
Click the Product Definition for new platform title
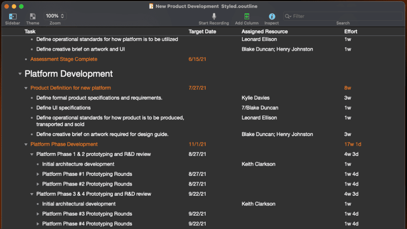coord(71,88)
